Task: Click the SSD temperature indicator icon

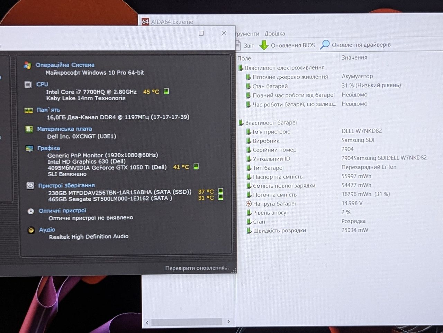Action: [x=221, y=191]
